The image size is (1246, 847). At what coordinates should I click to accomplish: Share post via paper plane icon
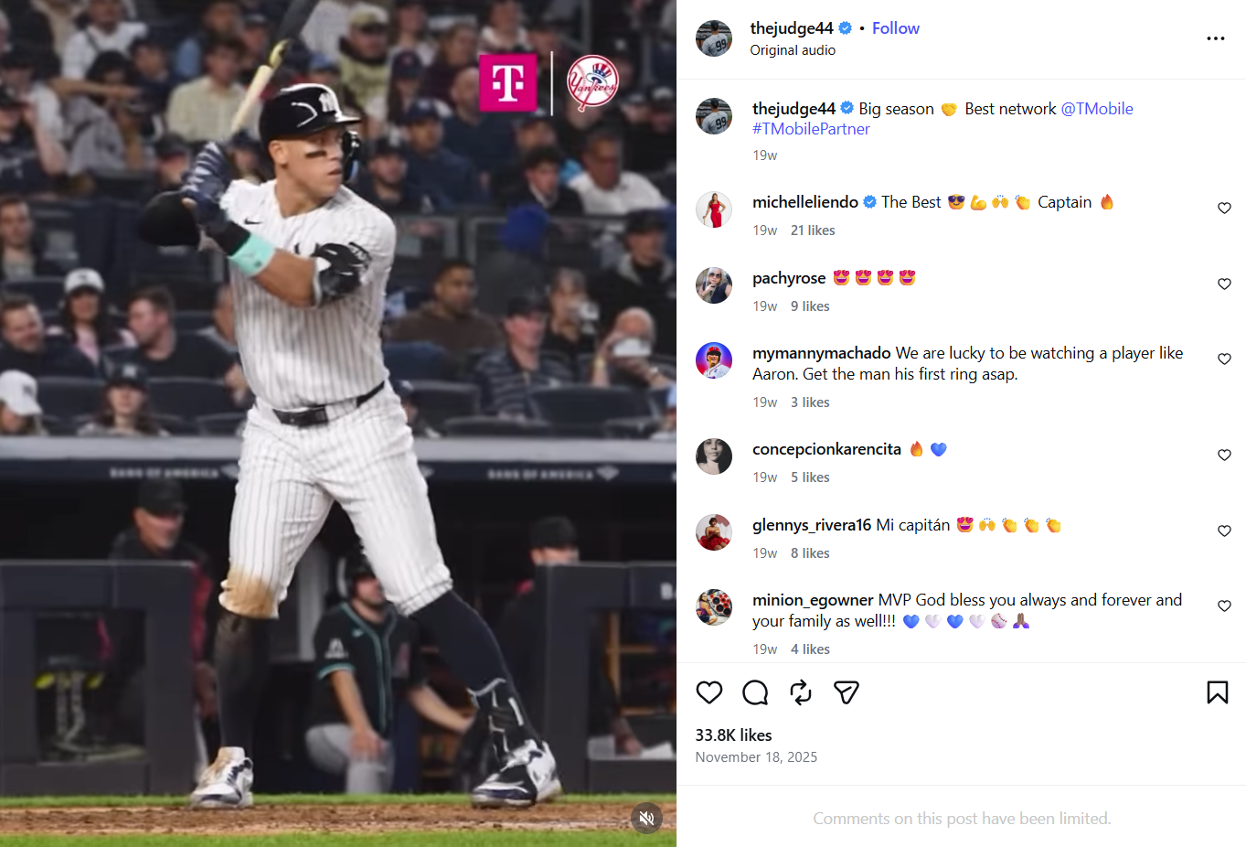coord(847,692)
